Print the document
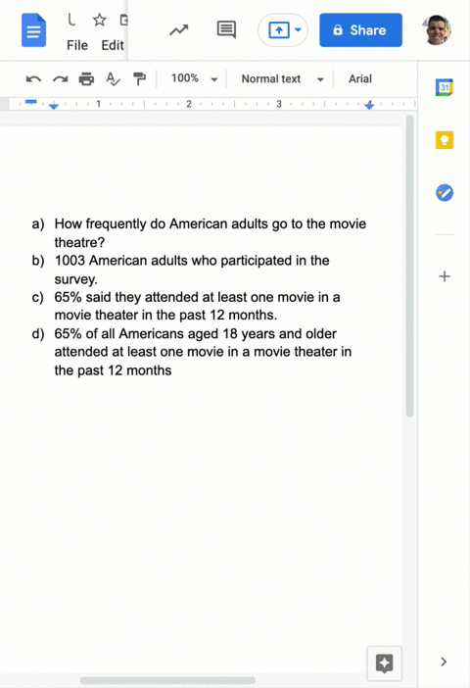 pos(86,79)
